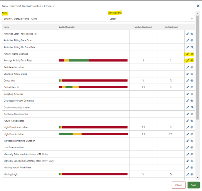Open the editor for Activities Sitting On Data Date
The image size is (202, 191).
(x=188, y=47)
